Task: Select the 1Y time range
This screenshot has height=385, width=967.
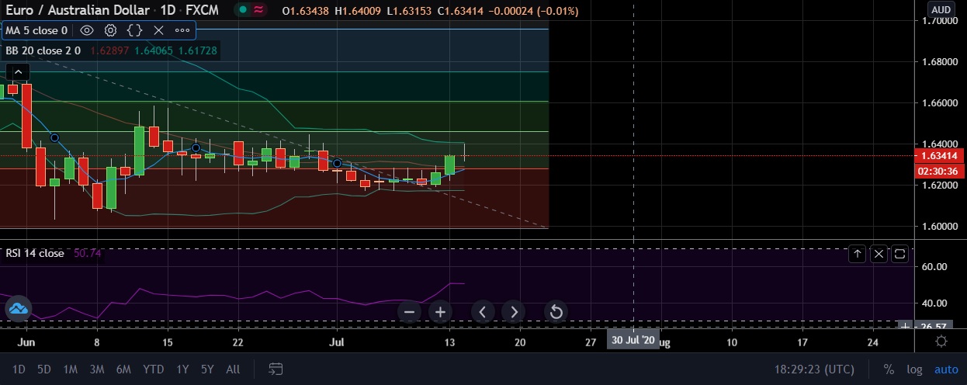Action: point(182,369)
